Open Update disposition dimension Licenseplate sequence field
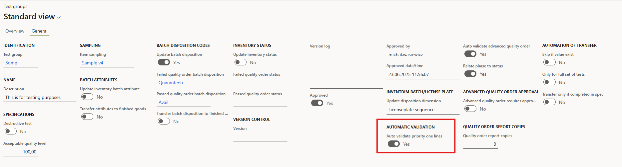The width and height of the screenshot is (622, 167). [422, 110]
